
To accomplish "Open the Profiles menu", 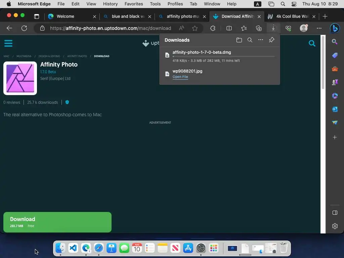I will click(x=175, y=4).
